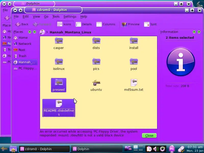Click the Hannah_Montana_Linux breadcrumb
Image resolution: width=204 pixels, height=153 pixels.
pyautogui.click(x=70, y=32)
